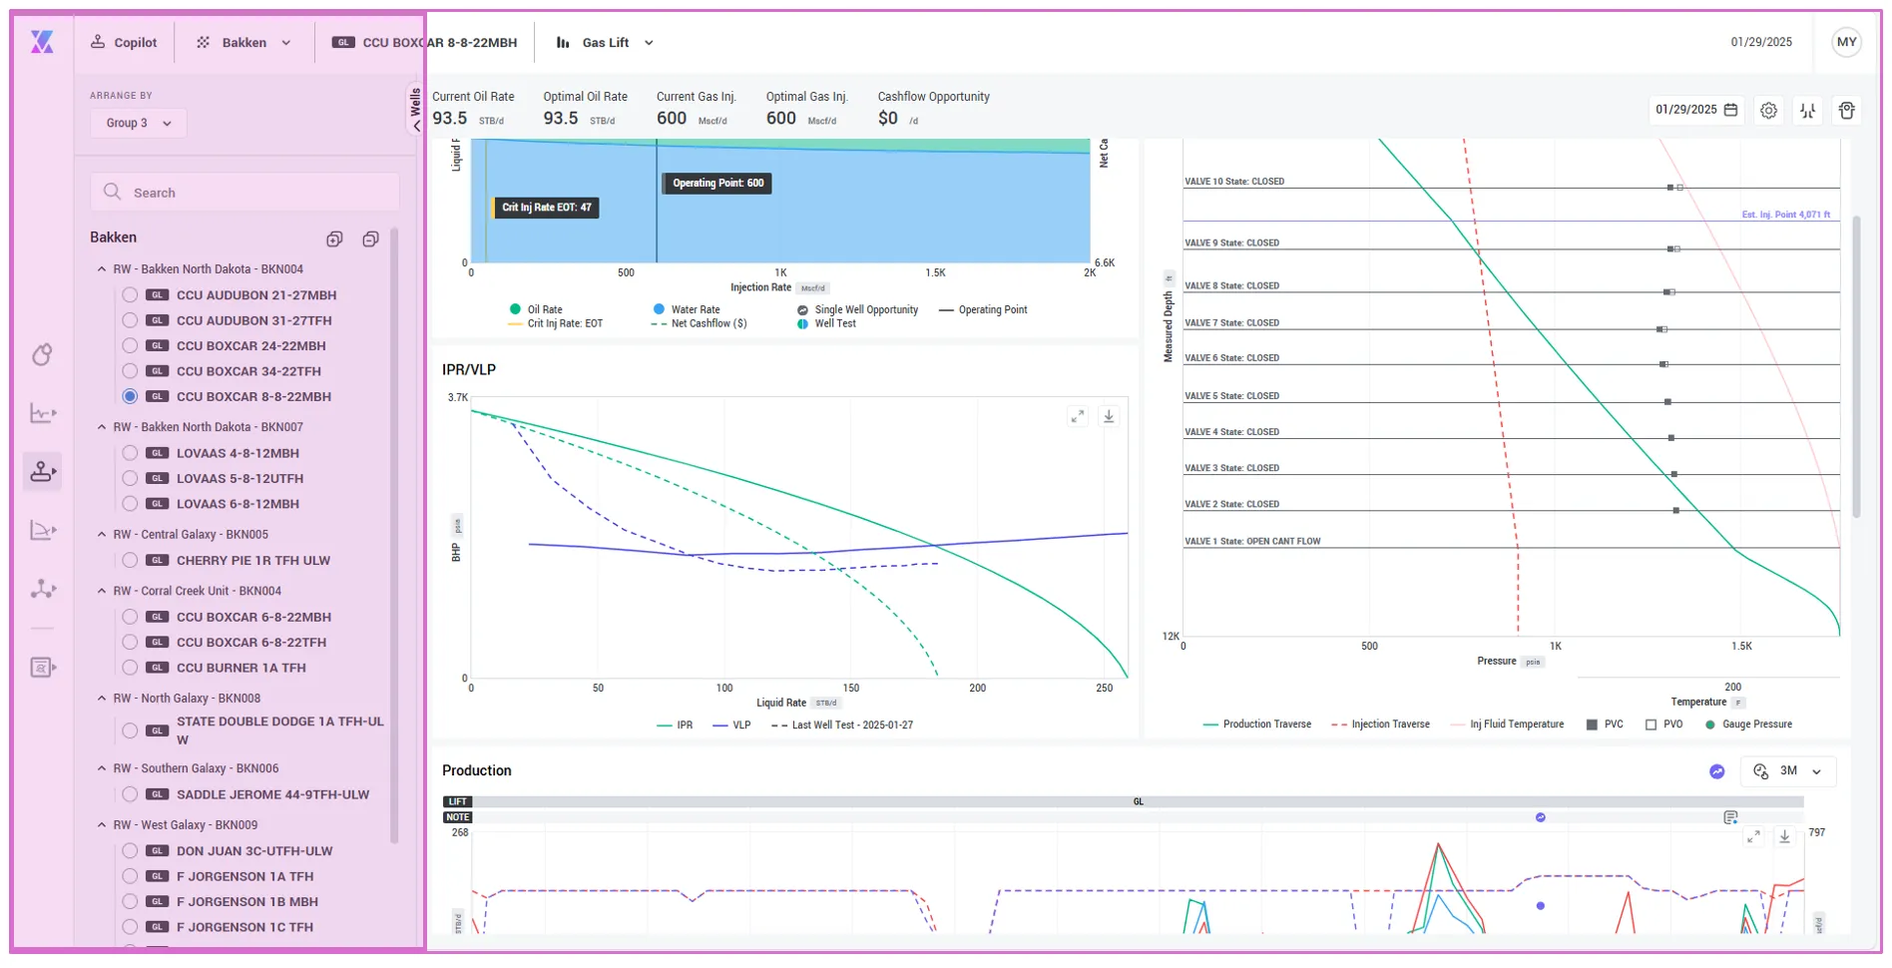Viewport: 1892px width, 968px height.
Task: Toggle VLP series in legend
Action: (x=731, y=726)
